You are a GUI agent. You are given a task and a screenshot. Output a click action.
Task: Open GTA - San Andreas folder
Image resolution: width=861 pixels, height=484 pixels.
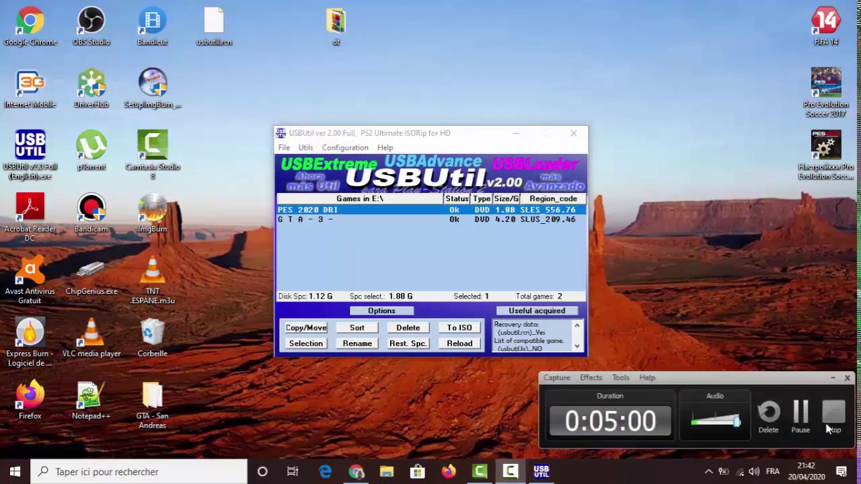point(153,405)
